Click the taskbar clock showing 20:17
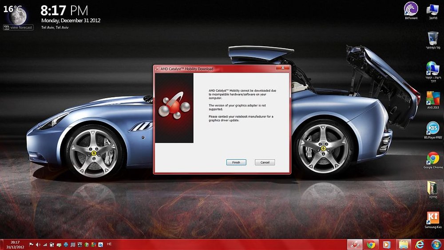Viewport: 444px width, 250px height. pos(15,245)
